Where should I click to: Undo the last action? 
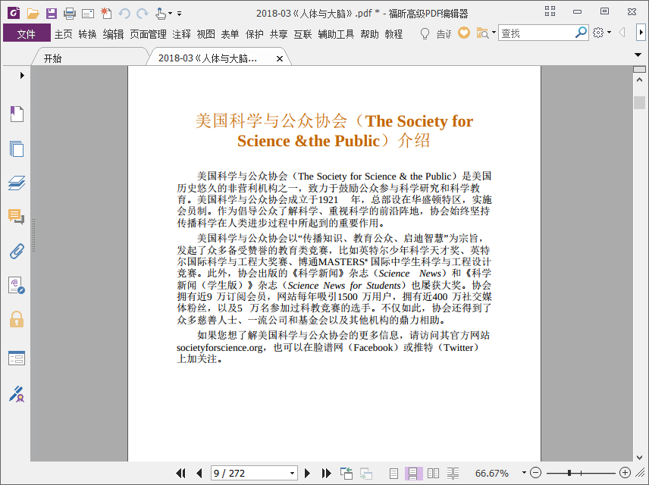[124, 14]
